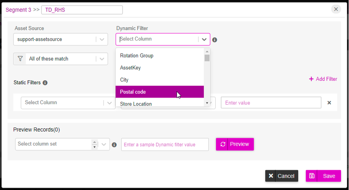Click the funnel filter icon

(20, 59)
